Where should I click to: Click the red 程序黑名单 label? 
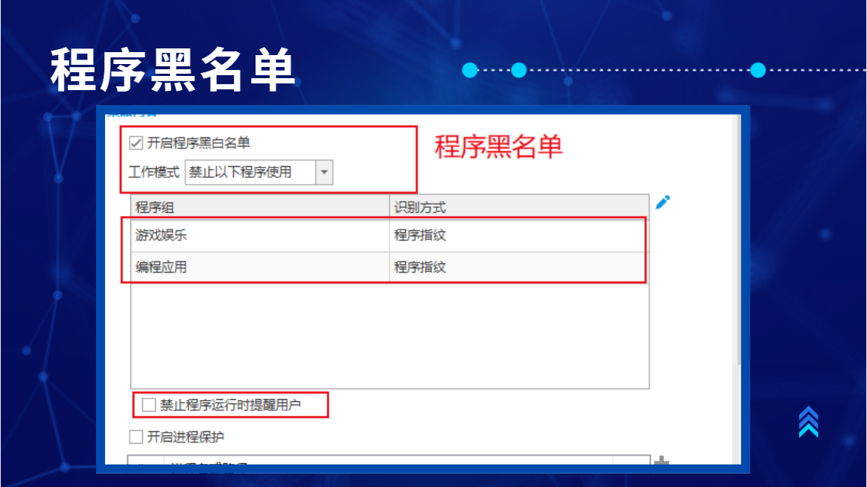(x=498, y=147)
